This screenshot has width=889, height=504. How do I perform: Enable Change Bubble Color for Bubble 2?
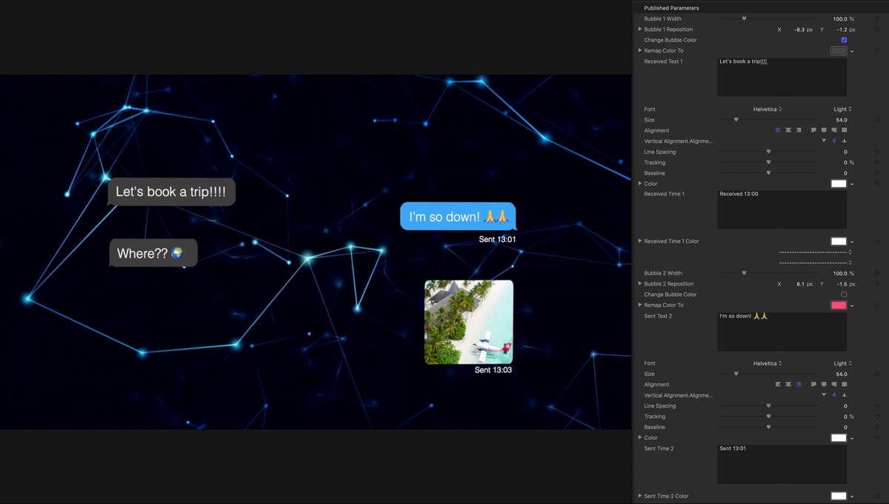(844, 294)
